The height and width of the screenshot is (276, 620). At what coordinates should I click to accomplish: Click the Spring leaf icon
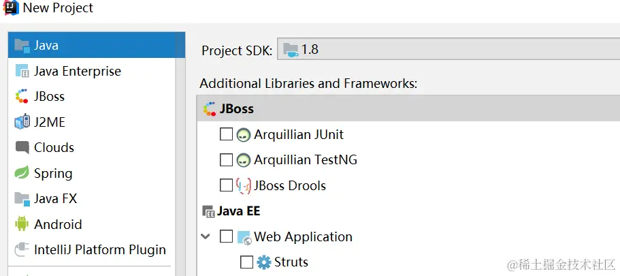(22, 172)
